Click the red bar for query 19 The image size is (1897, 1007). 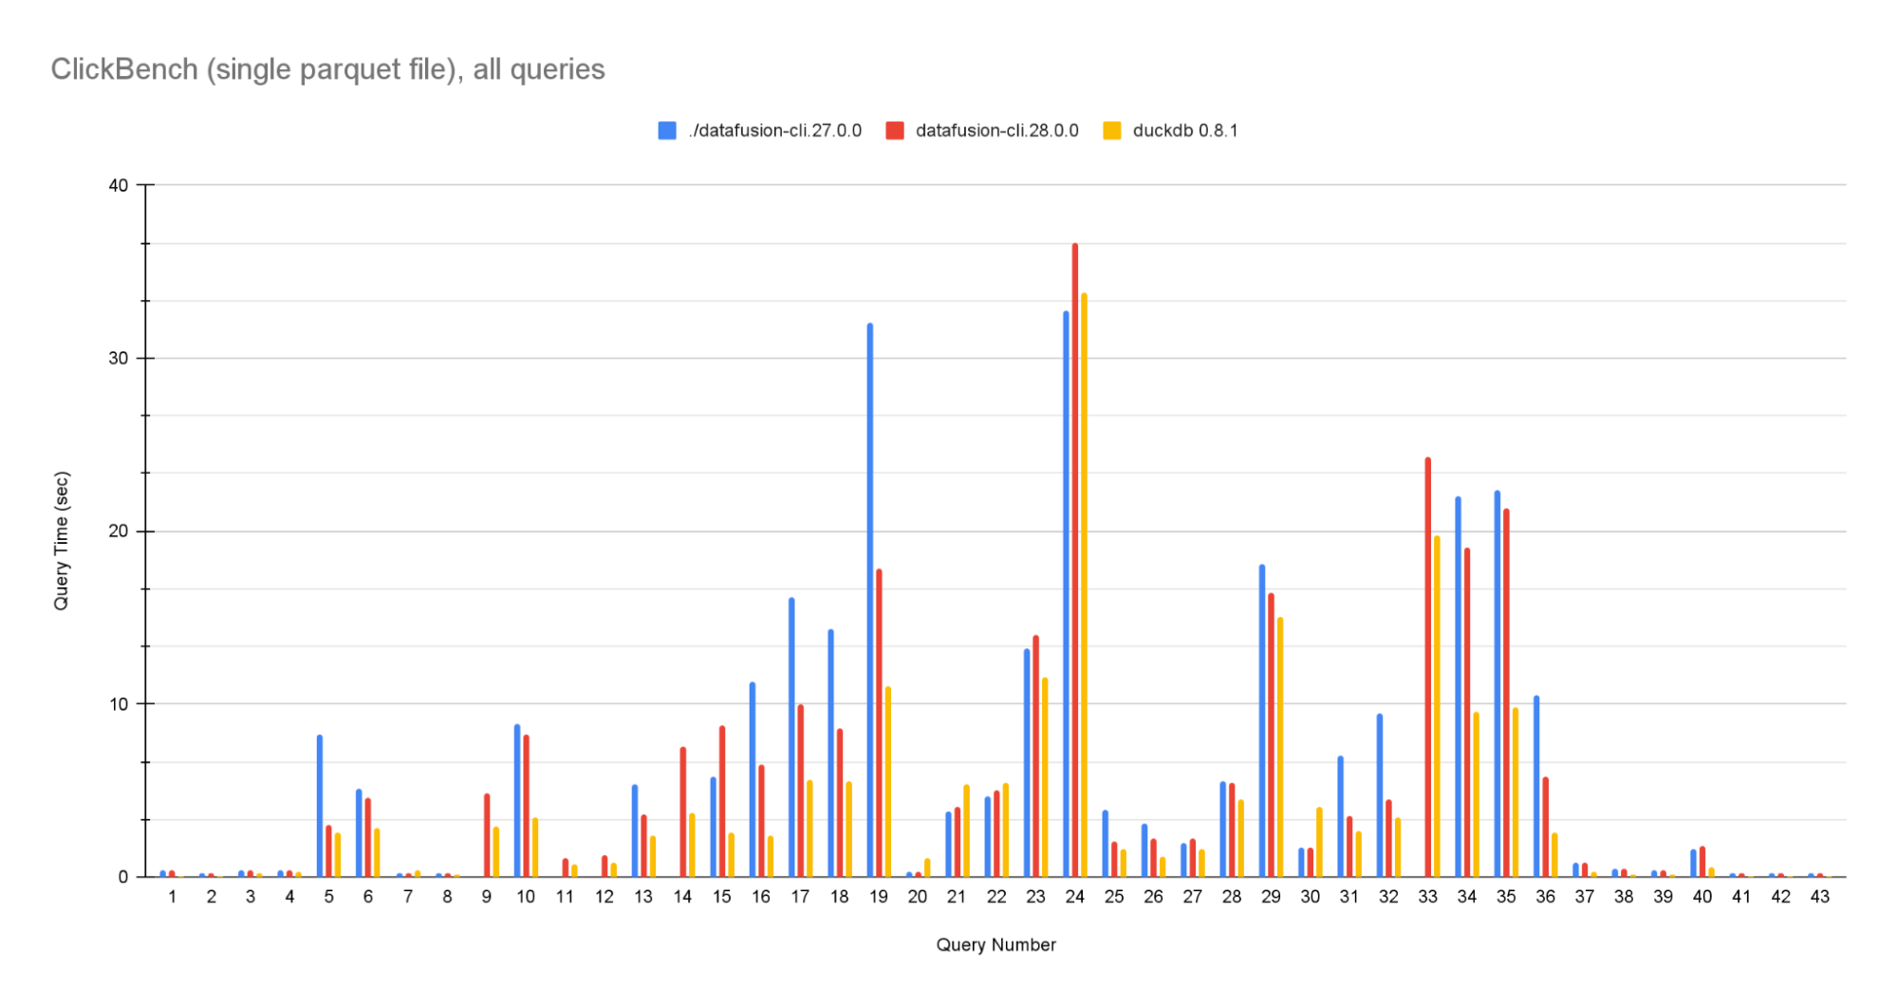[879, 723]
